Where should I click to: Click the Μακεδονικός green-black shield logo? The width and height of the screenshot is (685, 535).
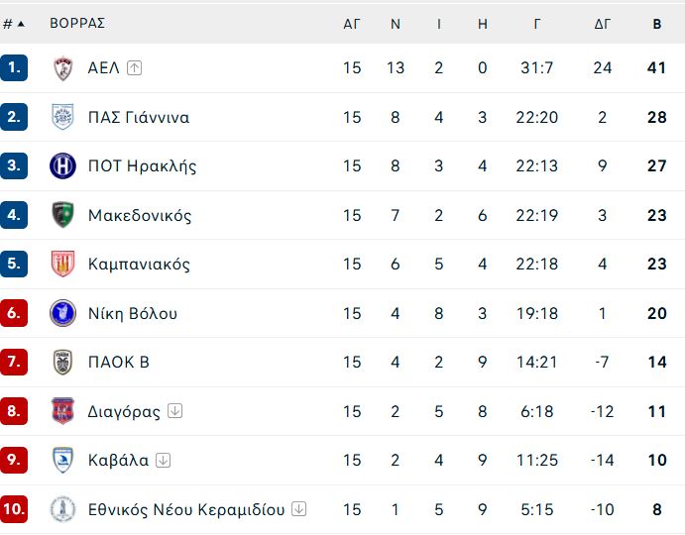[x=62, y=215]
